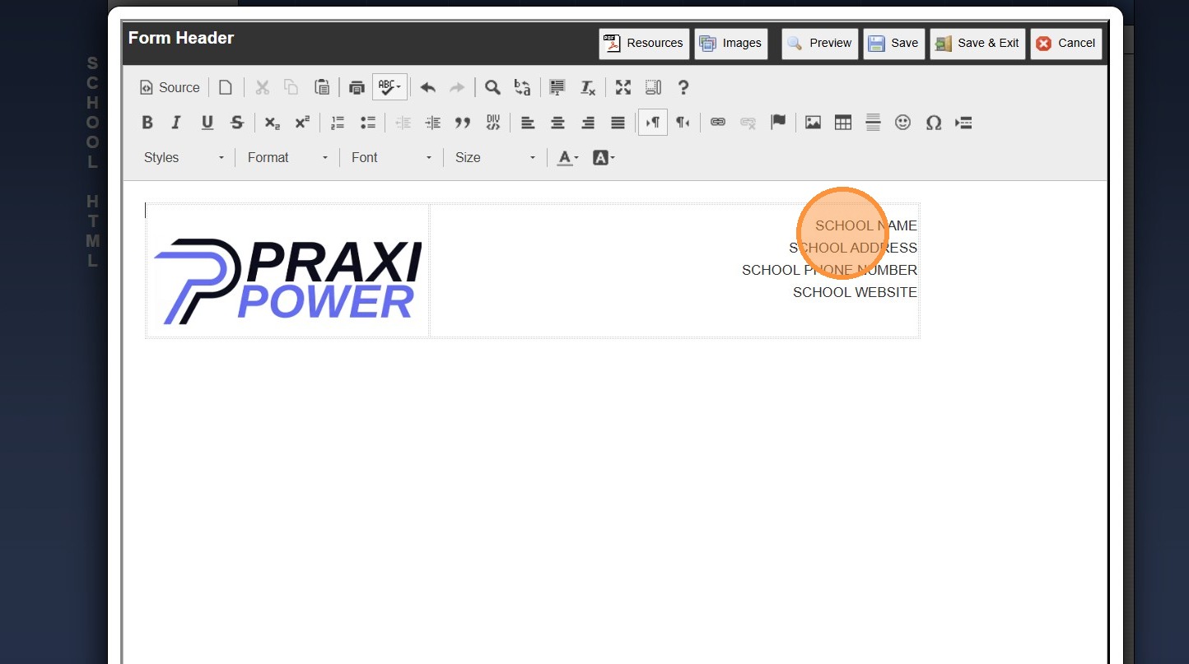Click the SCHOOL PHONE NUMBER text
The image size is (1189, 664).
[829, 270]
